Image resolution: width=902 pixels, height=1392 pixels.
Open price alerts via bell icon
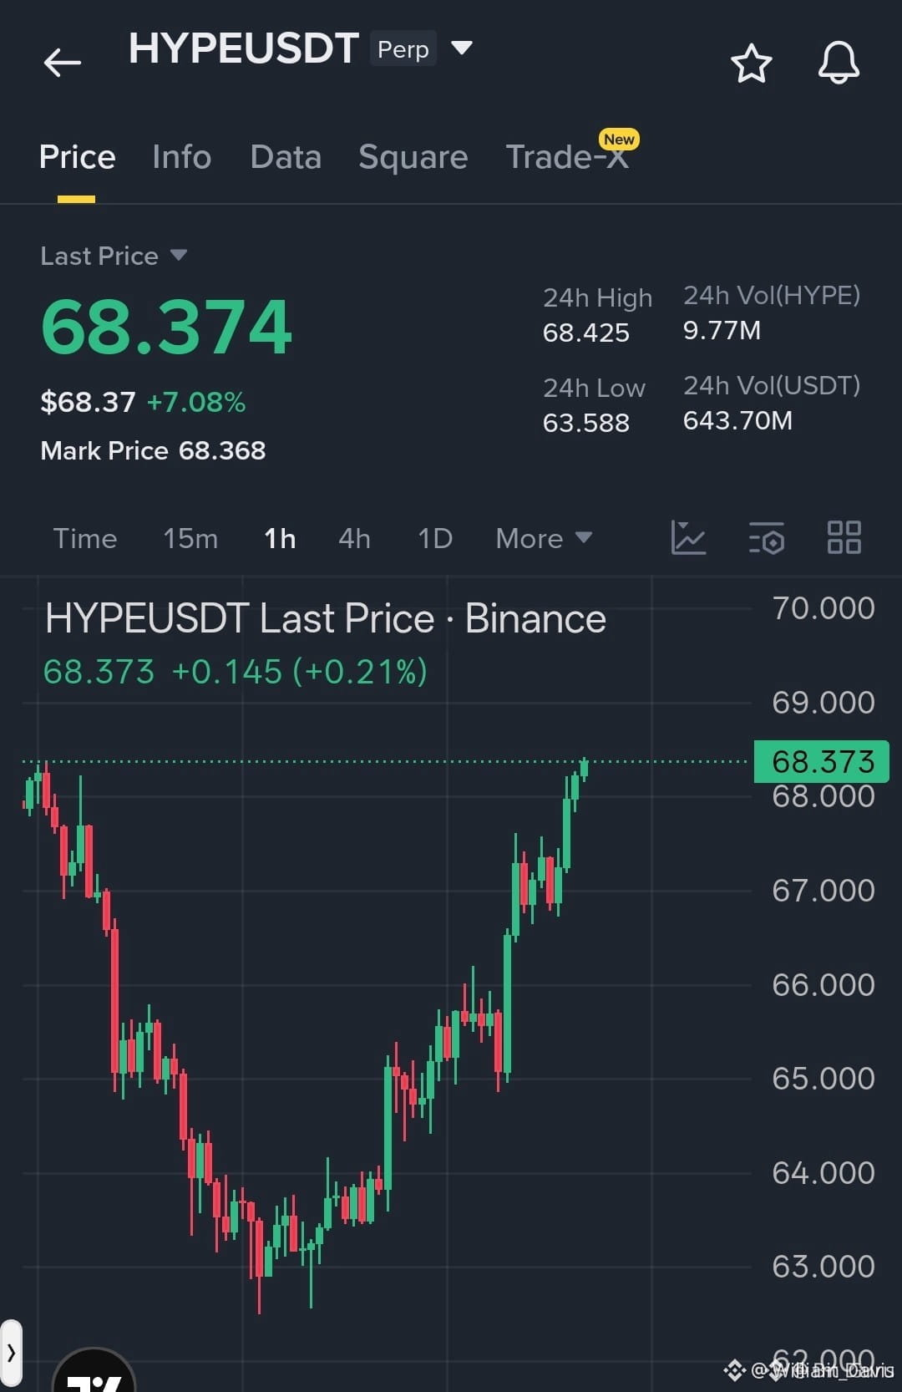pyautogui.click(x=839, y=63)
